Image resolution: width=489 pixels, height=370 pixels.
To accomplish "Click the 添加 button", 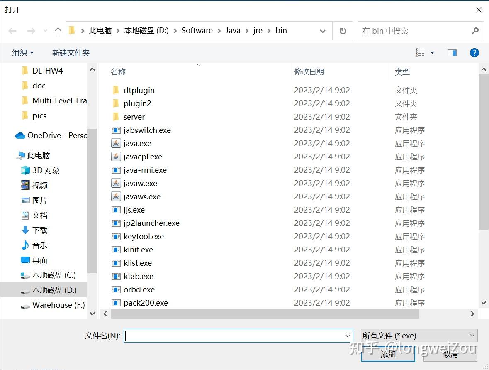I will (x=388, y=354).
